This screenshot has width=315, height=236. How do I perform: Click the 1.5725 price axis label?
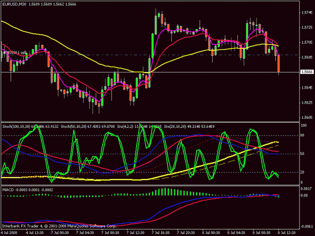307,28
